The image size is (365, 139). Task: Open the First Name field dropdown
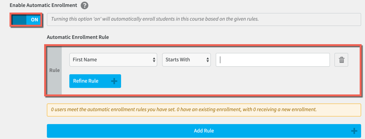[x=113, y=60]
